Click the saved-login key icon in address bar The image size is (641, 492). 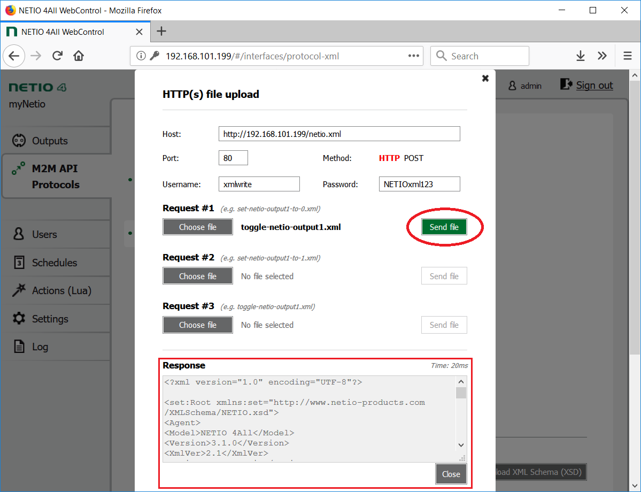tap(155, 56)
